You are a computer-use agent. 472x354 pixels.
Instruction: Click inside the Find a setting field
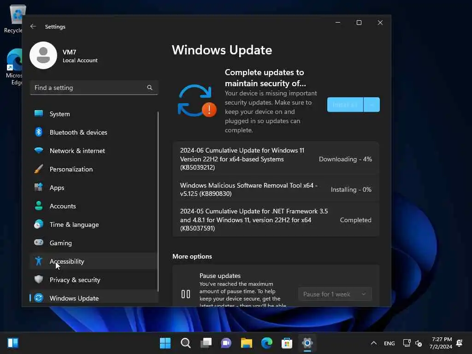pyautogui.click(x=94, y=88)
